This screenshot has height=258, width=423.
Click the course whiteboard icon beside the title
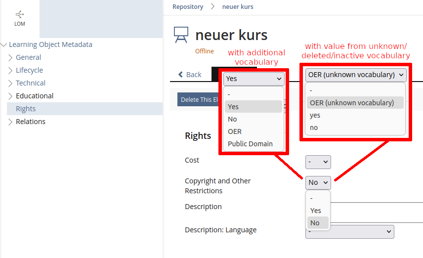point(181,35)
